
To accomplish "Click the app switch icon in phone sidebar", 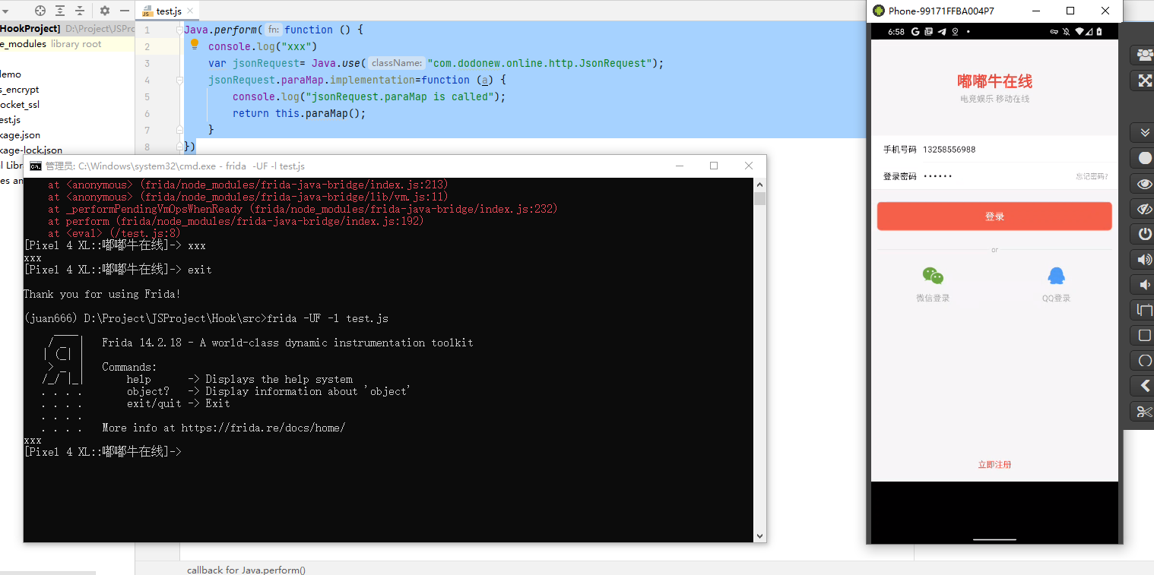I will click(x=1144, y=310).
